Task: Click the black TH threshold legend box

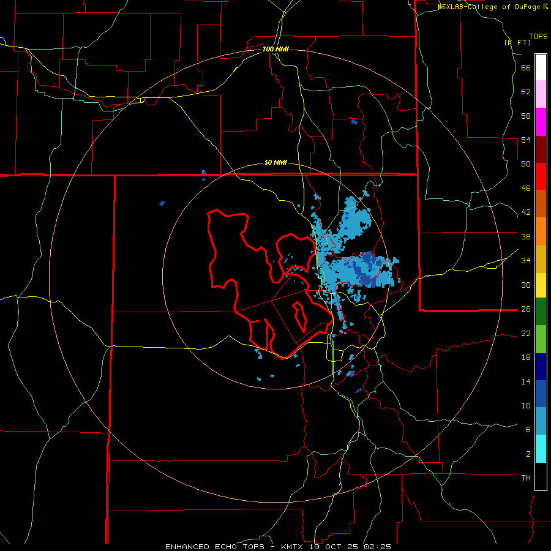Action: click(x=541, y=476)
